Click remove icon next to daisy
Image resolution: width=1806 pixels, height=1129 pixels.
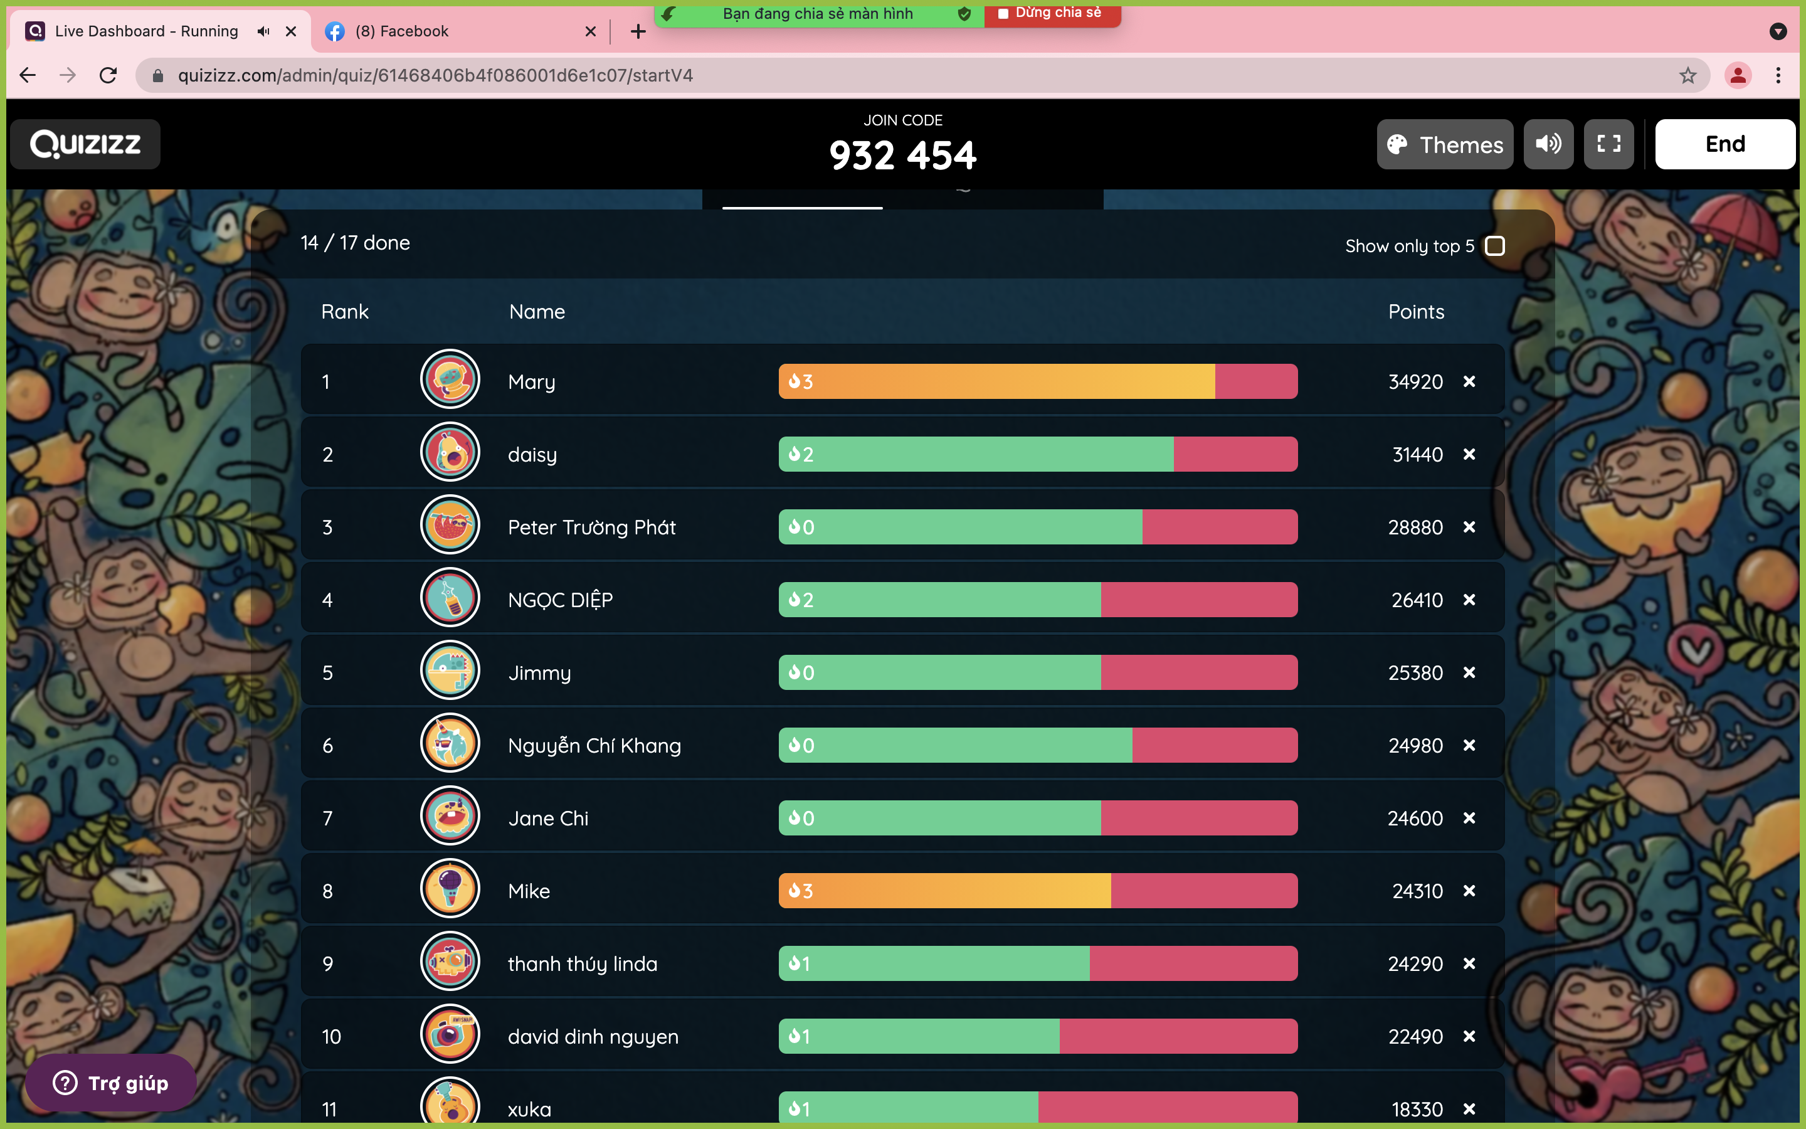(1469, 454)
